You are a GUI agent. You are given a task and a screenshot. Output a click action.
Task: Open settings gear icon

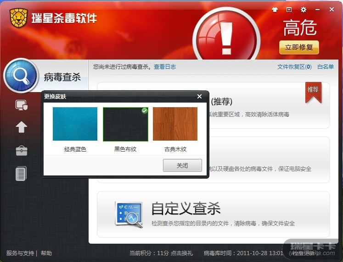tap(304, 10)
